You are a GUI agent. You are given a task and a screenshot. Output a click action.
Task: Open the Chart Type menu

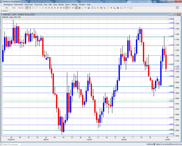coord(29,5)
